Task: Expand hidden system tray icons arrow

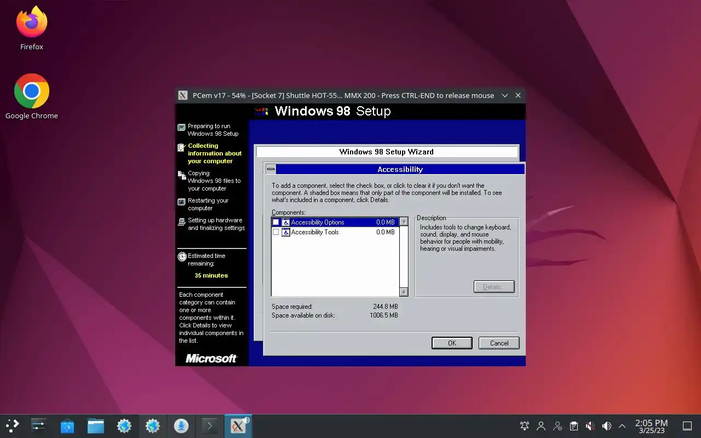Action: [x=622, y=426]
